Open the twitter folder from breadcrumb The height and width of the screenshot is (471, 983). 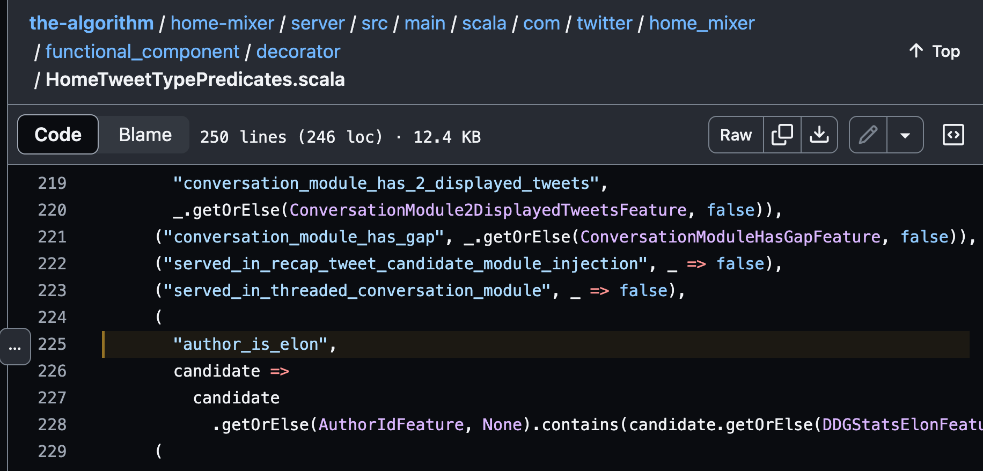point(604,23)
